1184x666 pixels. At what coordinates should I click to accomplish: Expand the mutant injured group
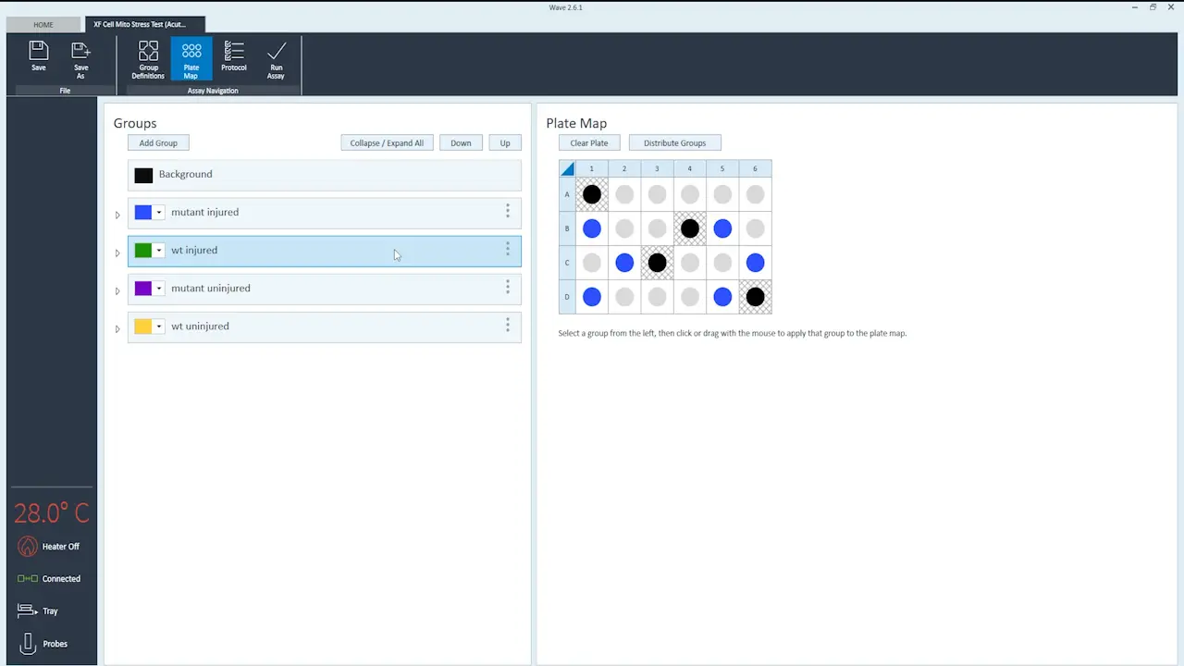[117, 215]
